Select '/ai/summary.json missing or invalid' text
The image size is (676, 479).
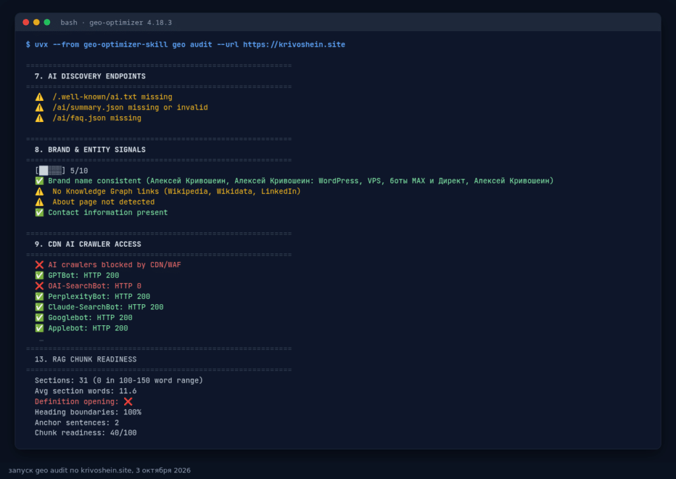click(130, 108)
